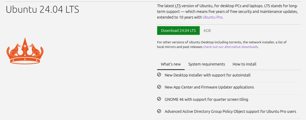Viewport: 306px width, 120px height.
Task: Click the 'New Desktop installer with support for autoinstall' text
Action: click(207, 75)
